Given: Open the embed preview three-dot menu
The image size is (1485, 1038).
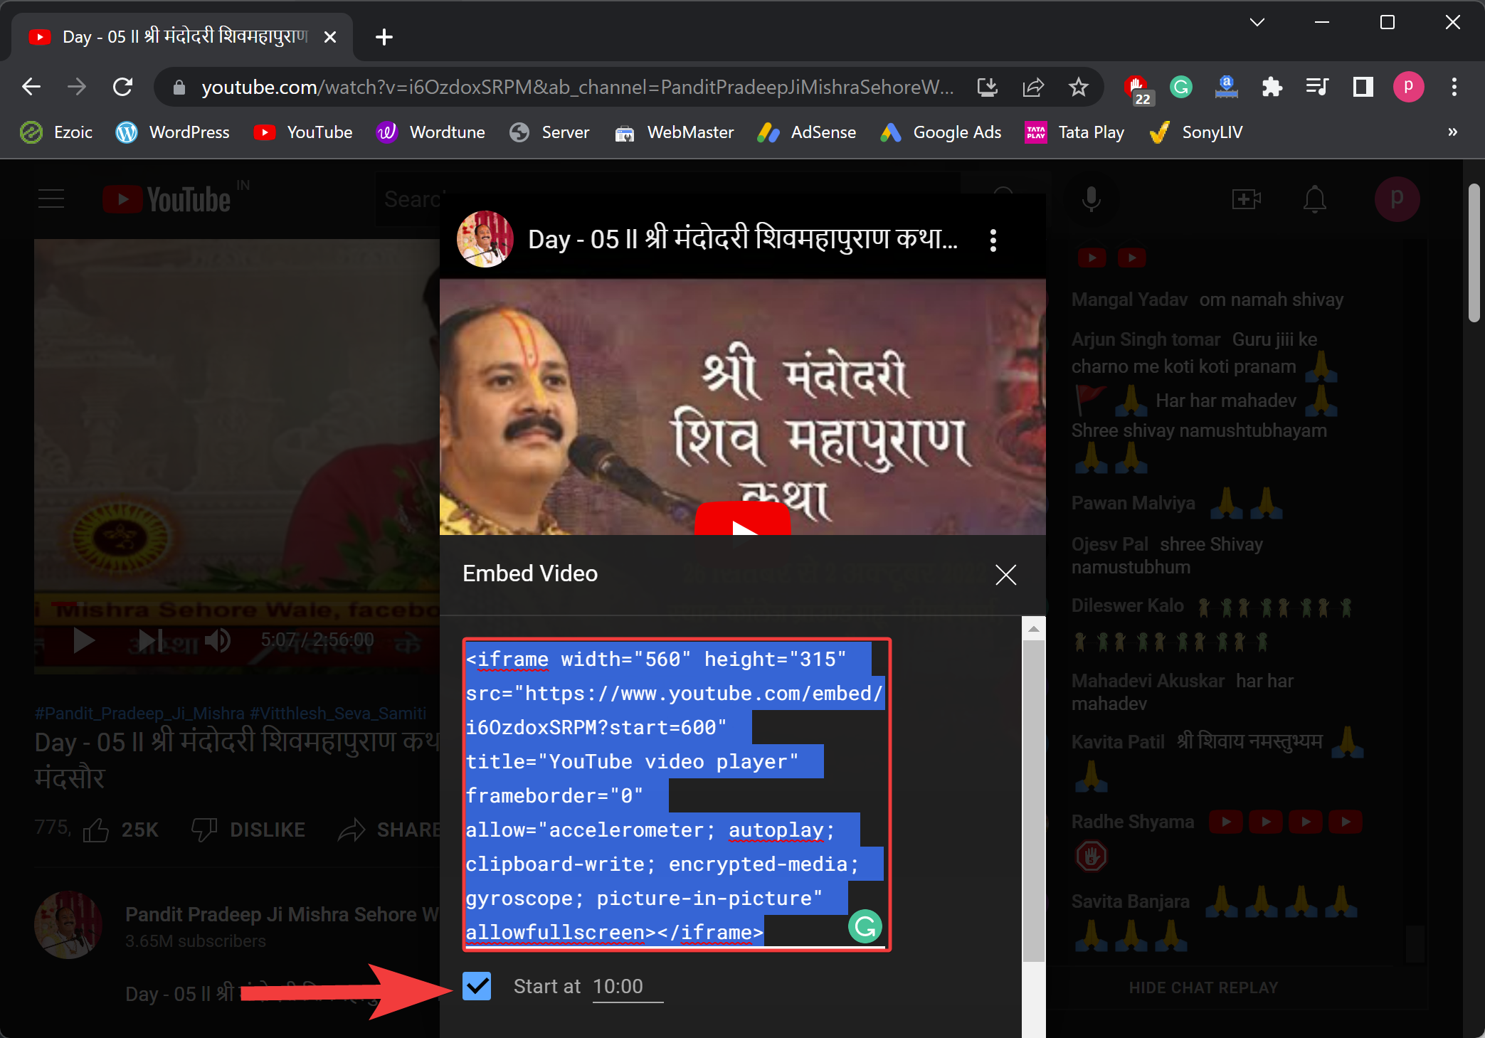Looking at the screenshot, I should point(993,240).
